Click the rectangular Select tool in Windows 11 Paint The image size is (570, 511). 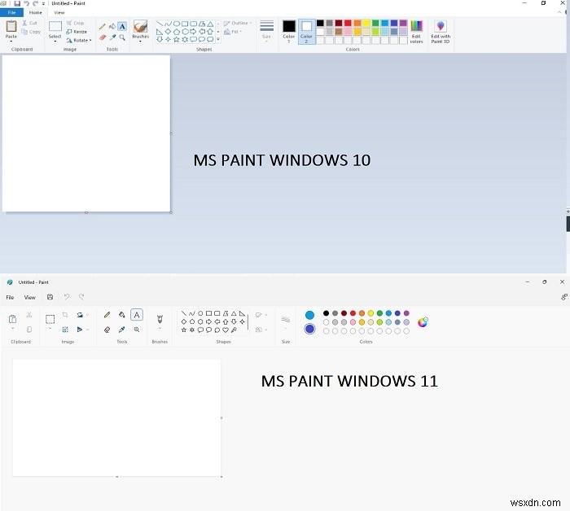(50, 319)
